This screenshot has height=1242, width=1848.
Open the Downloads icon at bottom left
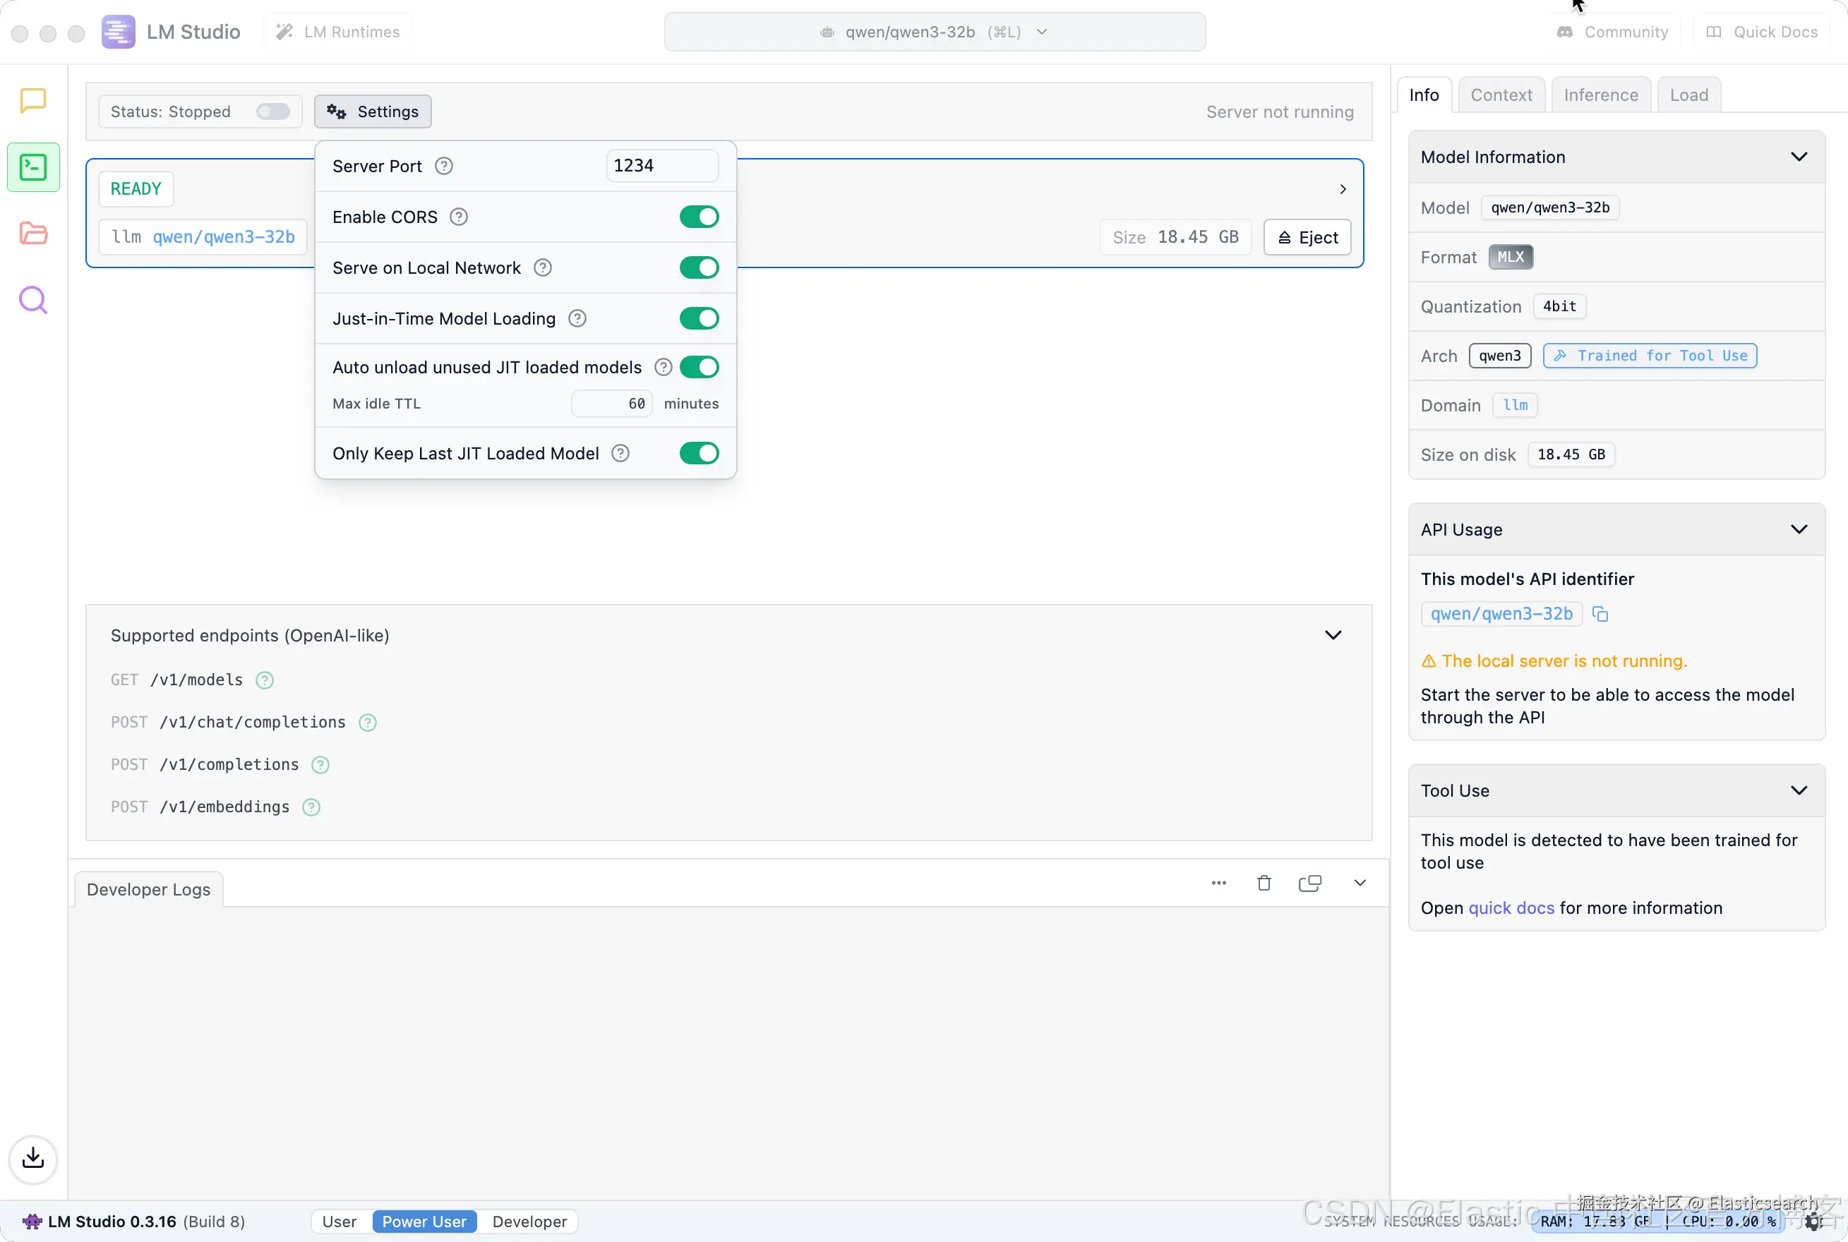[32, 1159]
